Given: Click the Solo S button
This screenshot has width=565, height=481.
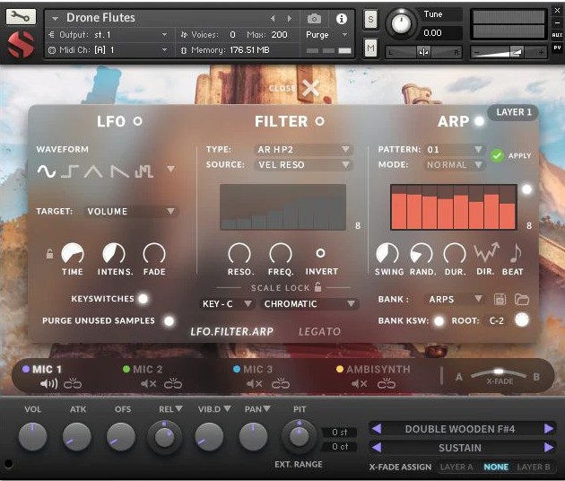Looking at the screenshot, I should (x=370, y=19).
